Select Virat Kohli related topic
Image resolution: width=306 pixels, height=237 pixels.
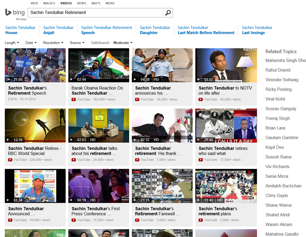click(x=275, y=99)
